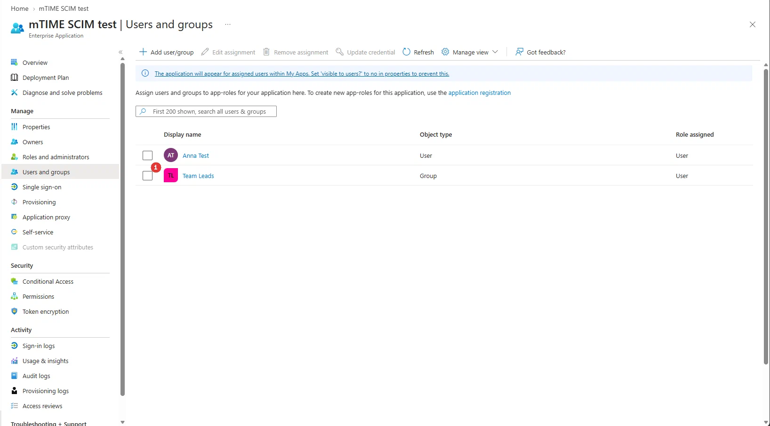Click the Usage & insights chart icon
This screenshot has height=426, width=770.
pos(14,361)
